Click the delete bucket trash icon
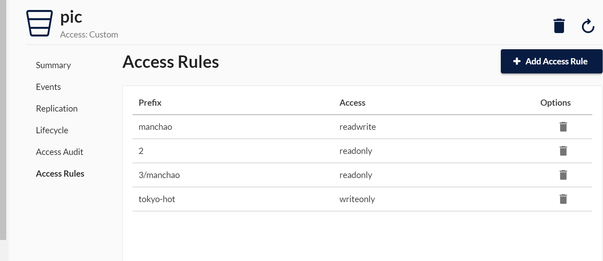 coord(559,25)
